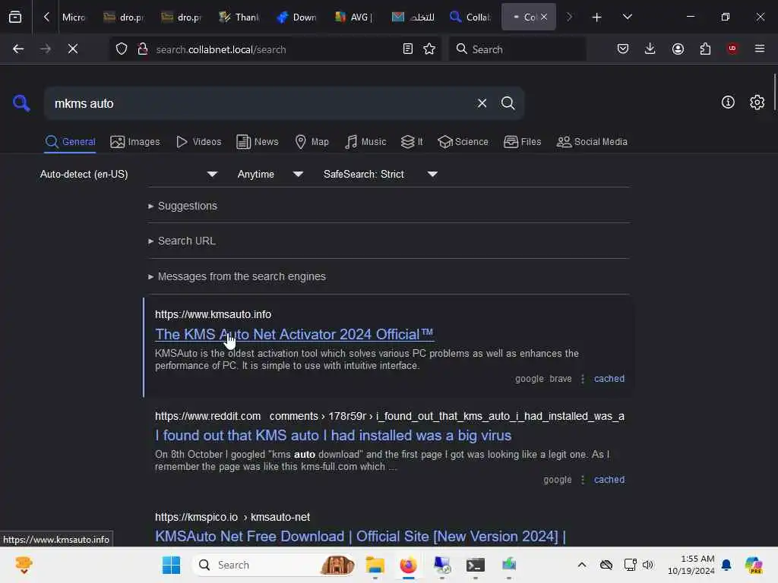Switch to Images category tab
This screenshot has height=583, width=778.
tap(135, 142)
